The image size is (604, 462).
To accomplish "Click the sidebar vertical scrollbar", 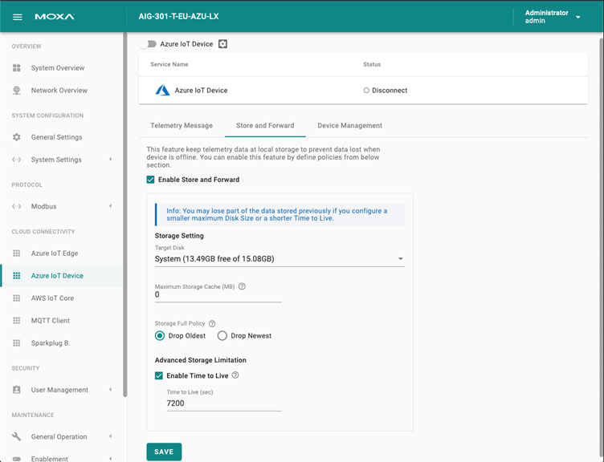I will click(x=124, y=216).
